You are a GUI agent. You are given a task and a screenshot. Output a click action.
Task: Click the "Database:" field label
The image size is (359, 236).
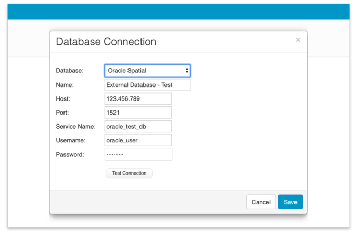(70, 71)
